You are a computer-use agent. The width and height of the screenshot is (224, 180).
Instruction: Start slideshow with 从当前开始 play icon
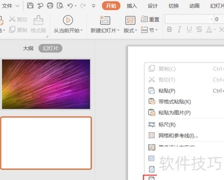pos(68,20)
